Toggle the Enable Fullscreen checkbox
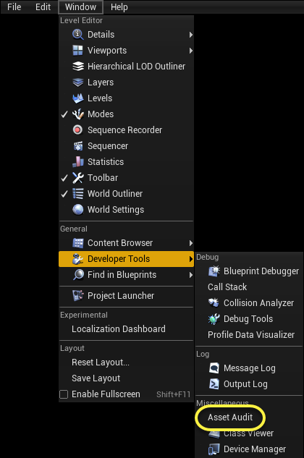Screen dimensions: 304x458 (x=64, y=394)
